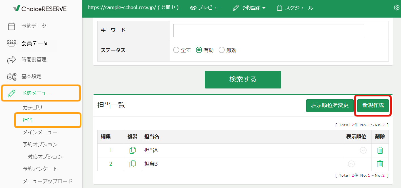Viewport: 401px width, 188px height.
Task: Go to メインメニュー submenu item
Action: (x=40, y=132)
